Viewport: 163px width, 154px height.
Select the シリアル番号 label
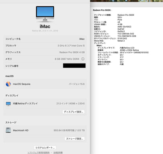coord(12,66)
